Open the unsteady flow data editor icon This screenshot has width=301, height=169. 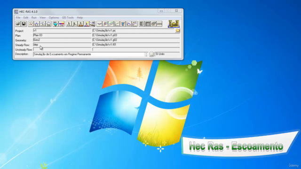(49, 24)
